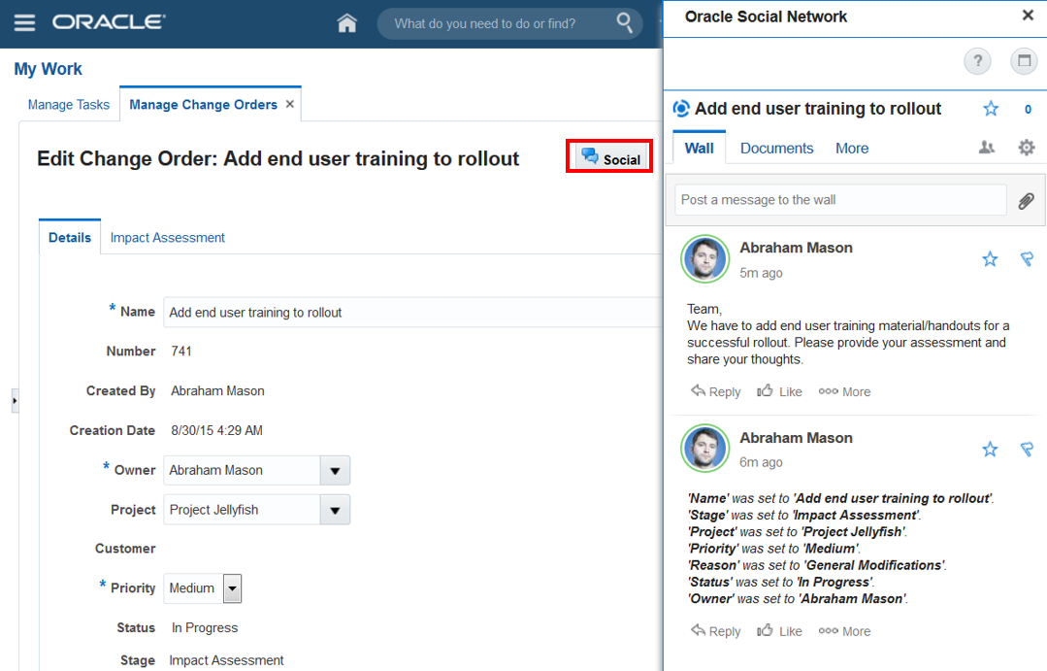The width and height of the screenshot is (1047, 671).
Task: Open More options on 6m ago message
Action: (844, 631)
